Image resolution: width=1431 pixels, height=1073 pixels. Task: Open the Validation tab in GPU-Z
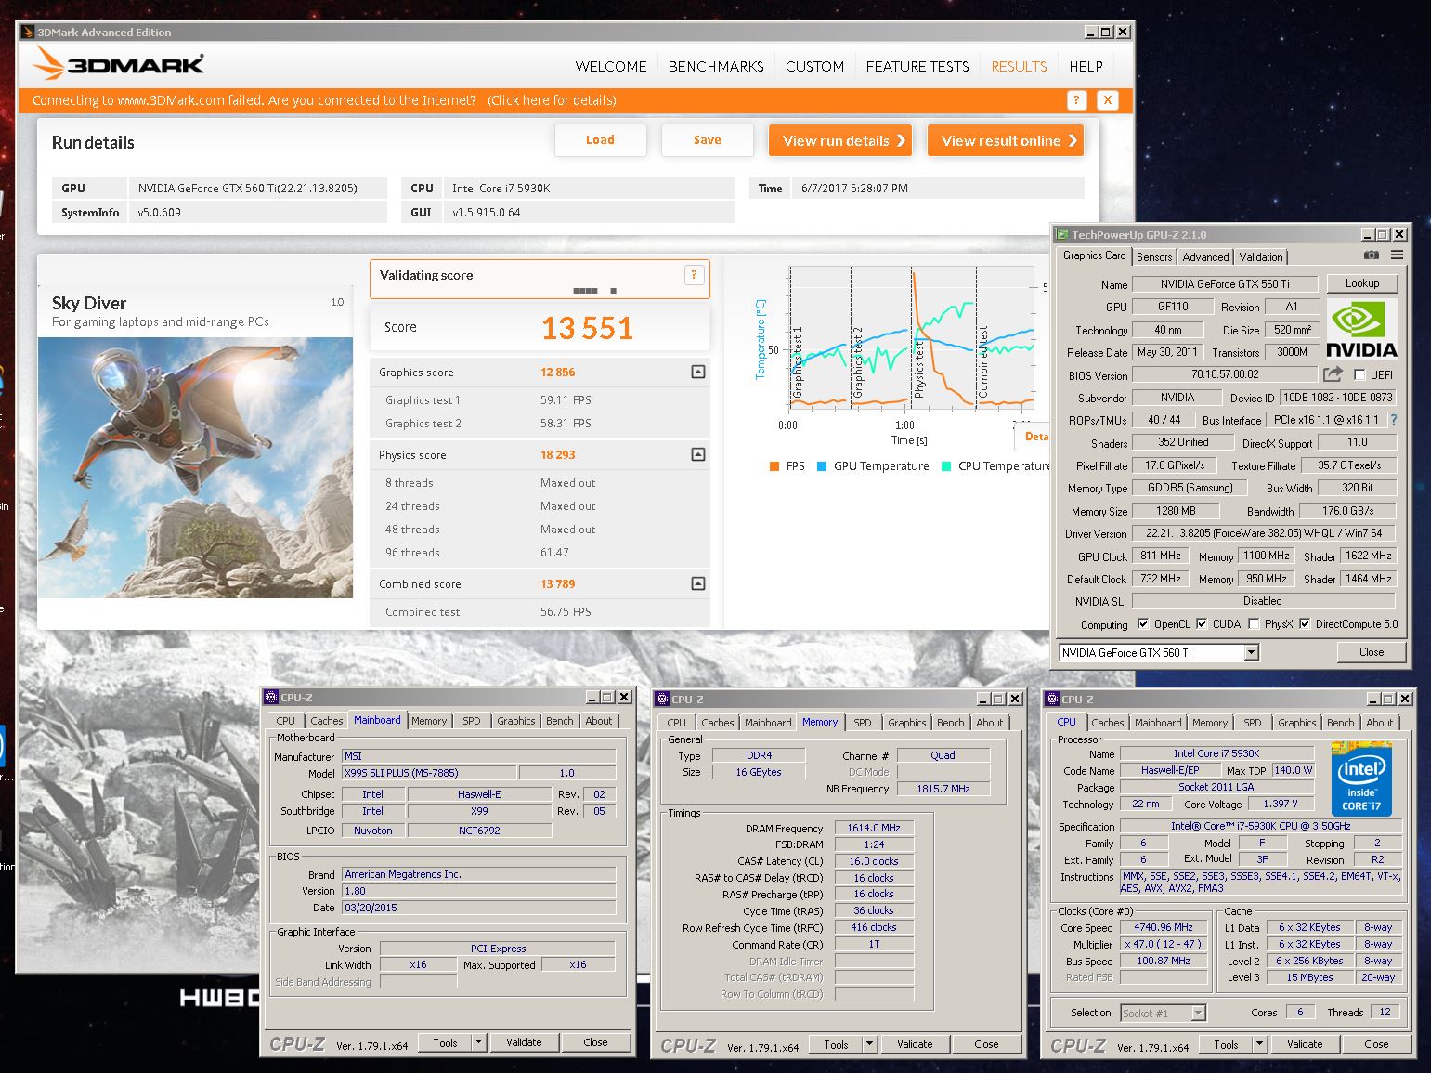[1261, 257]
